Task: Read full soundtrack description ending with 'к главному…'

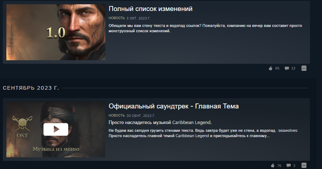Action: pyautogui.click(x=203, y=133)
